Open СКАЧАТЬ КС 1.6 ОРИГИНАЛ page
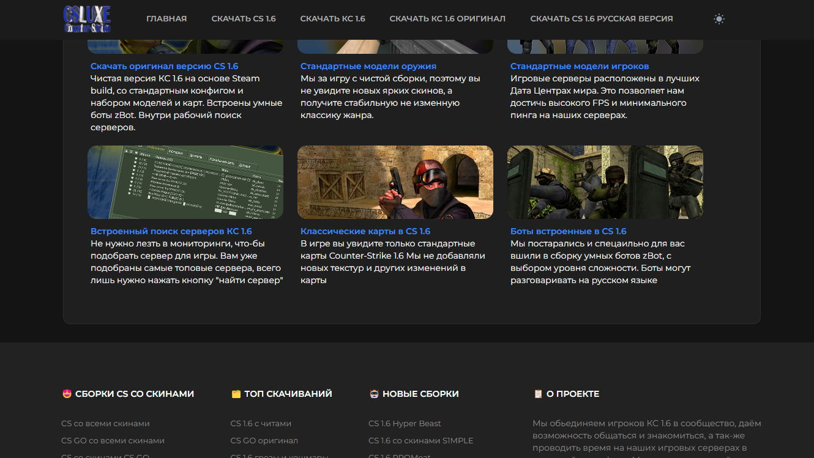814x458 pixels. pyautogui.click(x=447, y=19)
